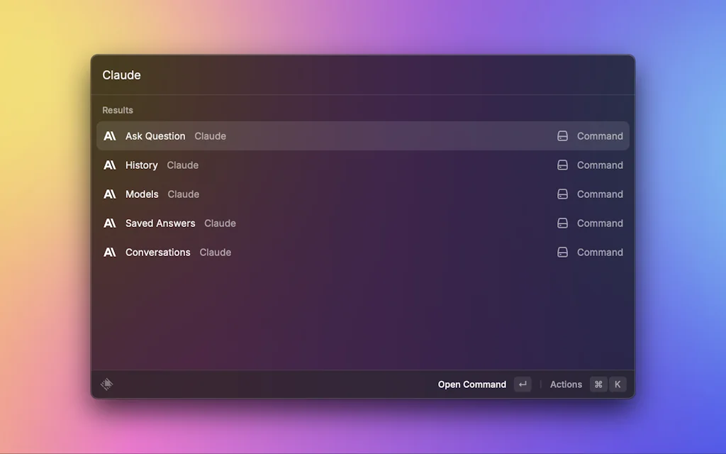The width and height of the screenshot is (726, 454).
Task: Click the enter key symbol next to Open Command
Action: 523,384
